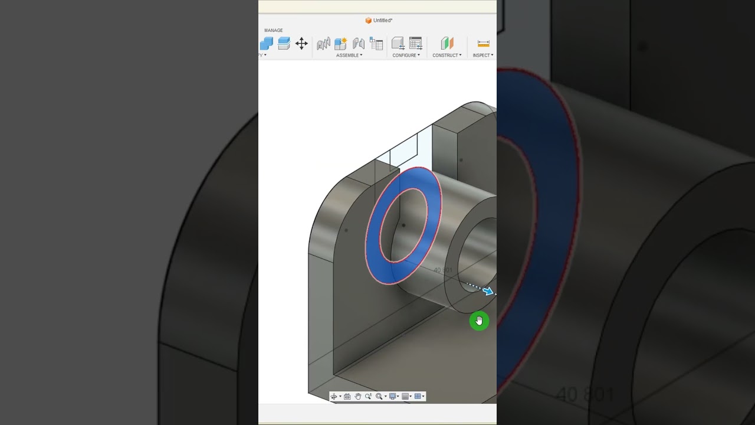
Task: Open the Configuration table icon
Action: coord(416,43)
